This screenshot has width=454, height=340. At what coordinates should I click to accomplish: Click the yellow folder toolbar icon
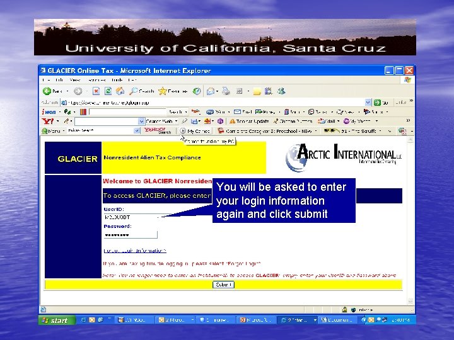click(x=257, y=92)
